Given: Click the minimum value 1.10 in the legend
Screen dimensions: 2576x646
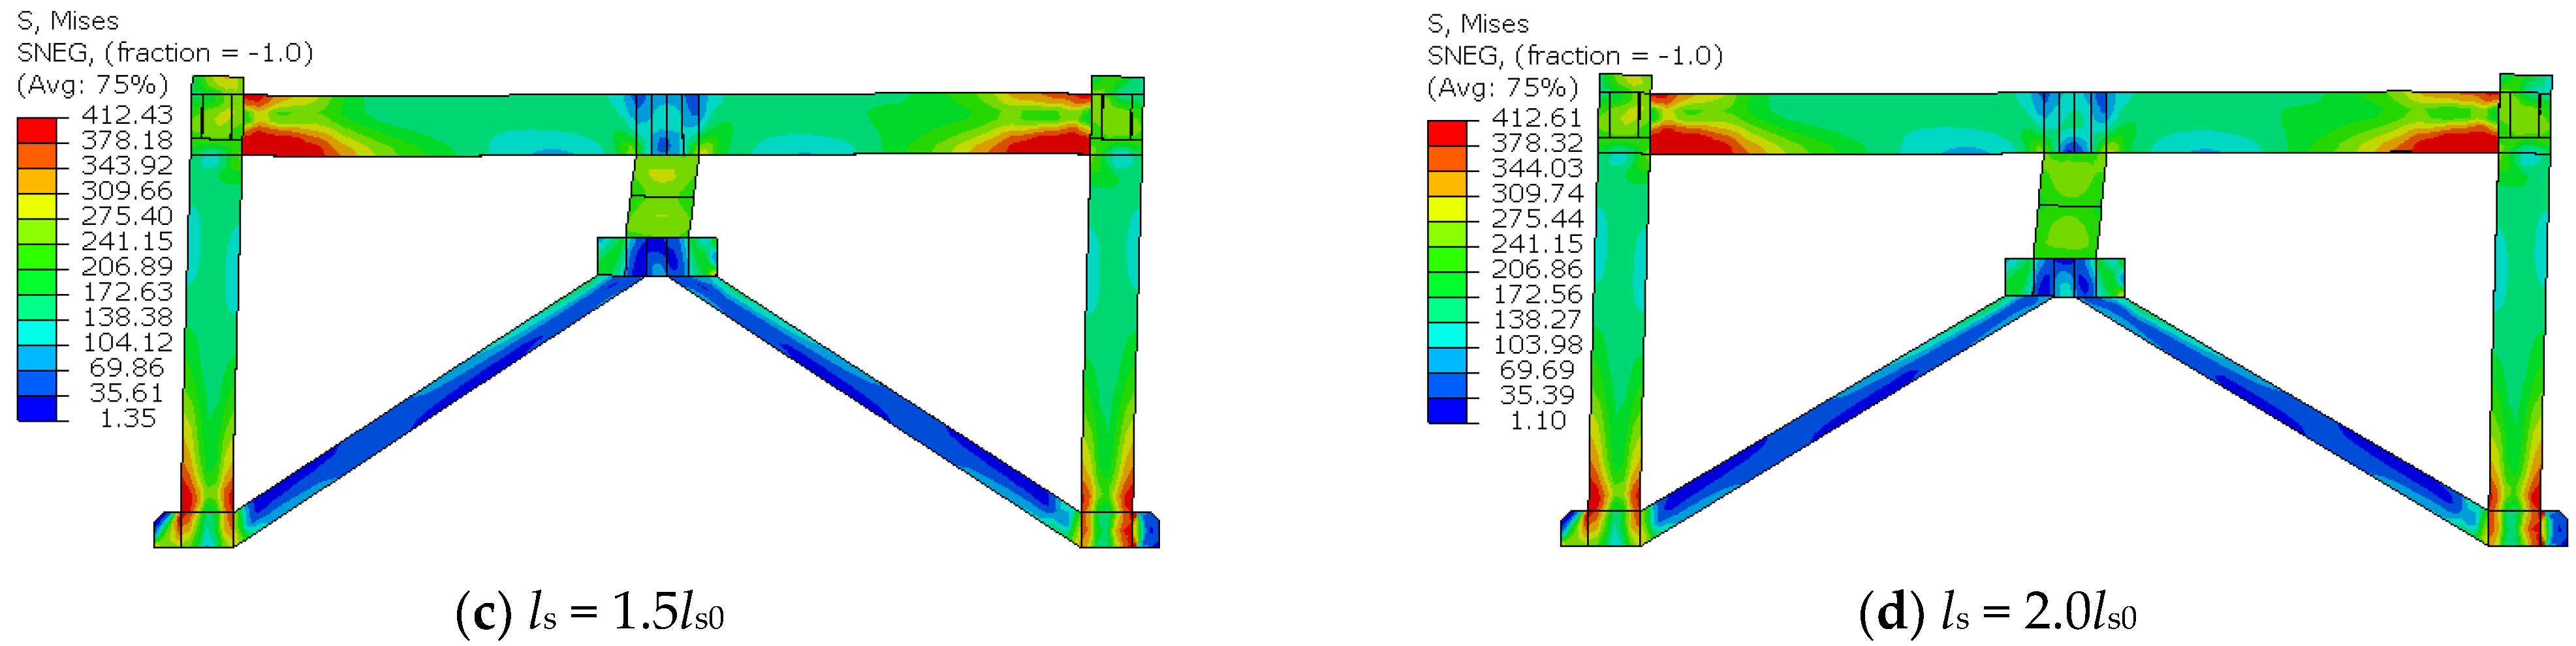Looking at the screenshot, I should pos(1539,420).
